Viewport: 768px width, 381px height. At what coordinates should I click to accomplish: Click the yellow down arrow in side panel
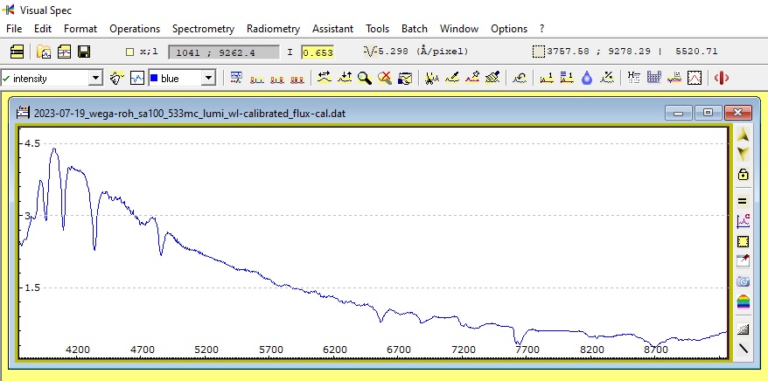(x=743, y=154)
